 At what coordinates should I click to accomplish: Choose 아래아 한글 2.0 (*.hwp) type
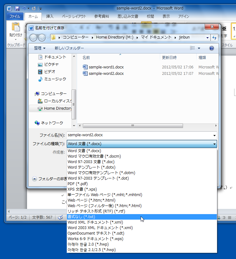pyautogui.click(x=142, y=244)
